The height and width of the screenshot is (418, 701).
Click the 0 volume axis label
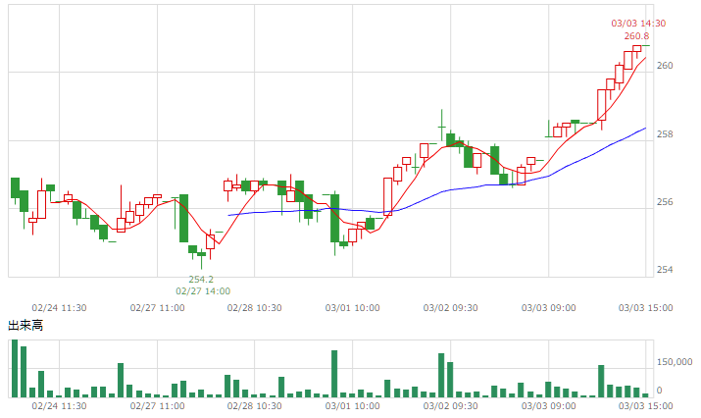tap(659, 391)
